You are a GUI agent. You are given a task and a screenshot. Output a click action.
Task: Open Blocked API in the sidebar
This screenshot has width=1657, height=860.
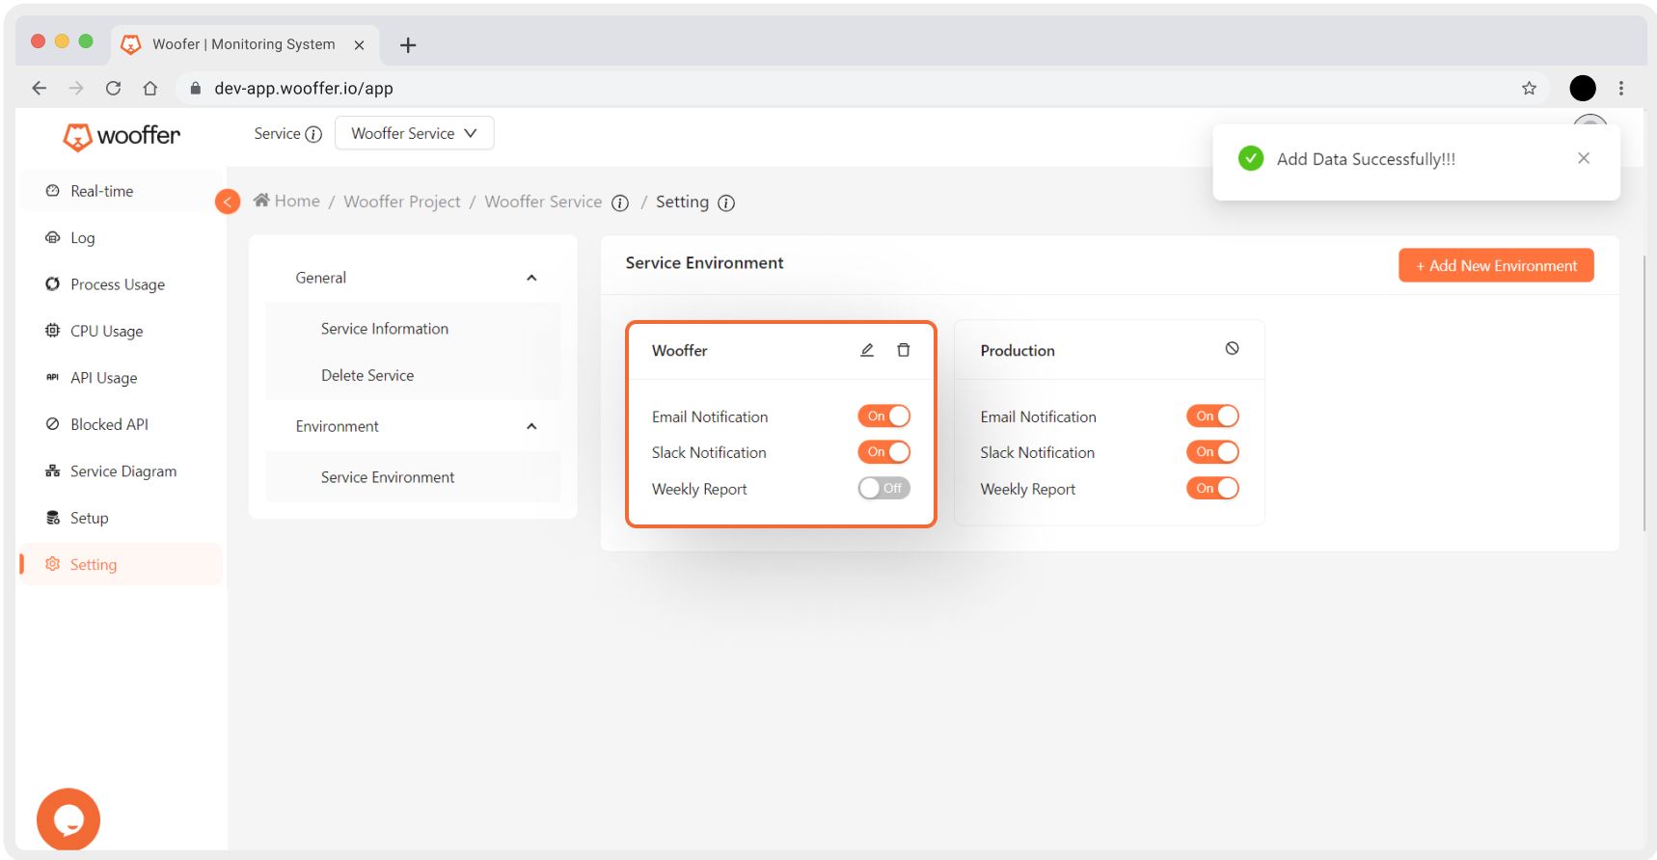point(122,424)
